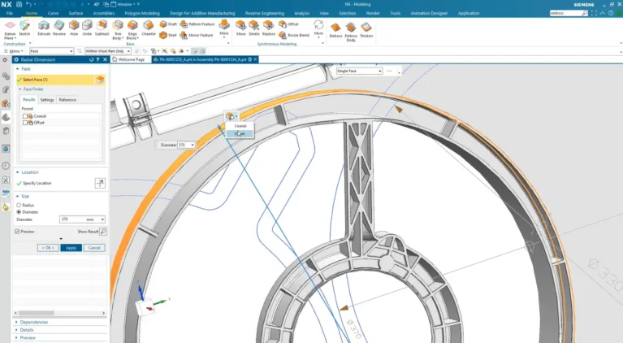Select the Radius size option

[19, 205]
